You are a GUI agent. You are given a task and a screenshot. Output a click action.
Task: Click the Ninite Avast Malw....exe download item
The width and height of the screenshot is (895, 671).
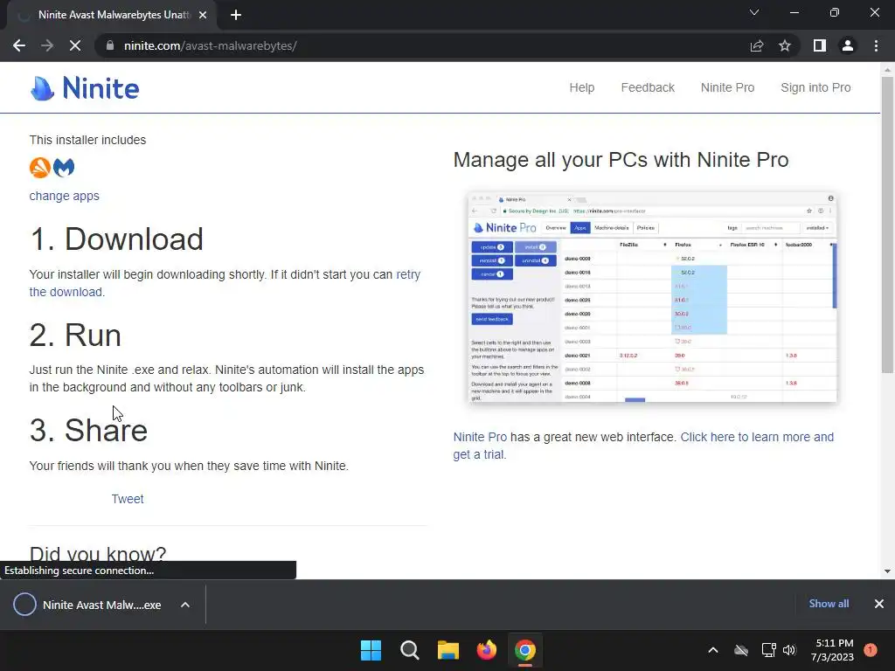pyautogui.click(x=87, y=605)
